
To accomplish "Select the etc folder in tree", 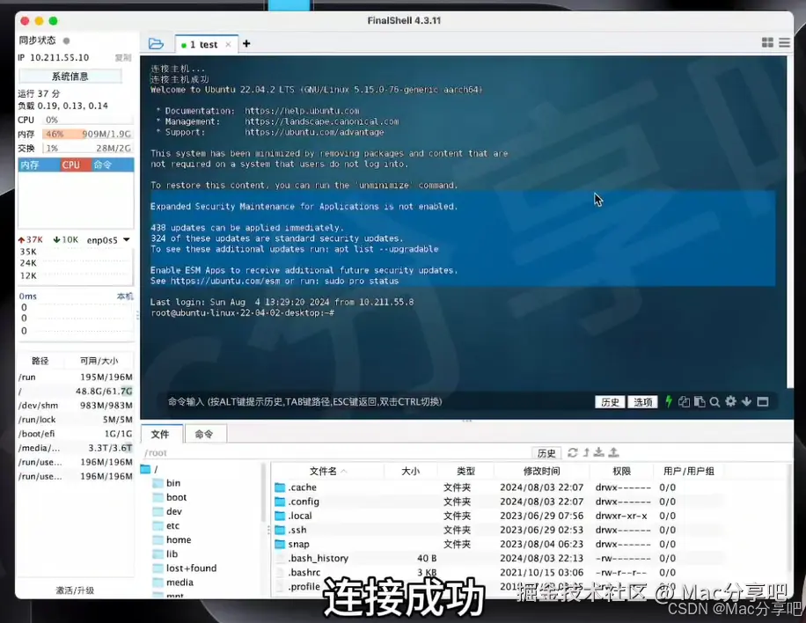I will 166,525.
